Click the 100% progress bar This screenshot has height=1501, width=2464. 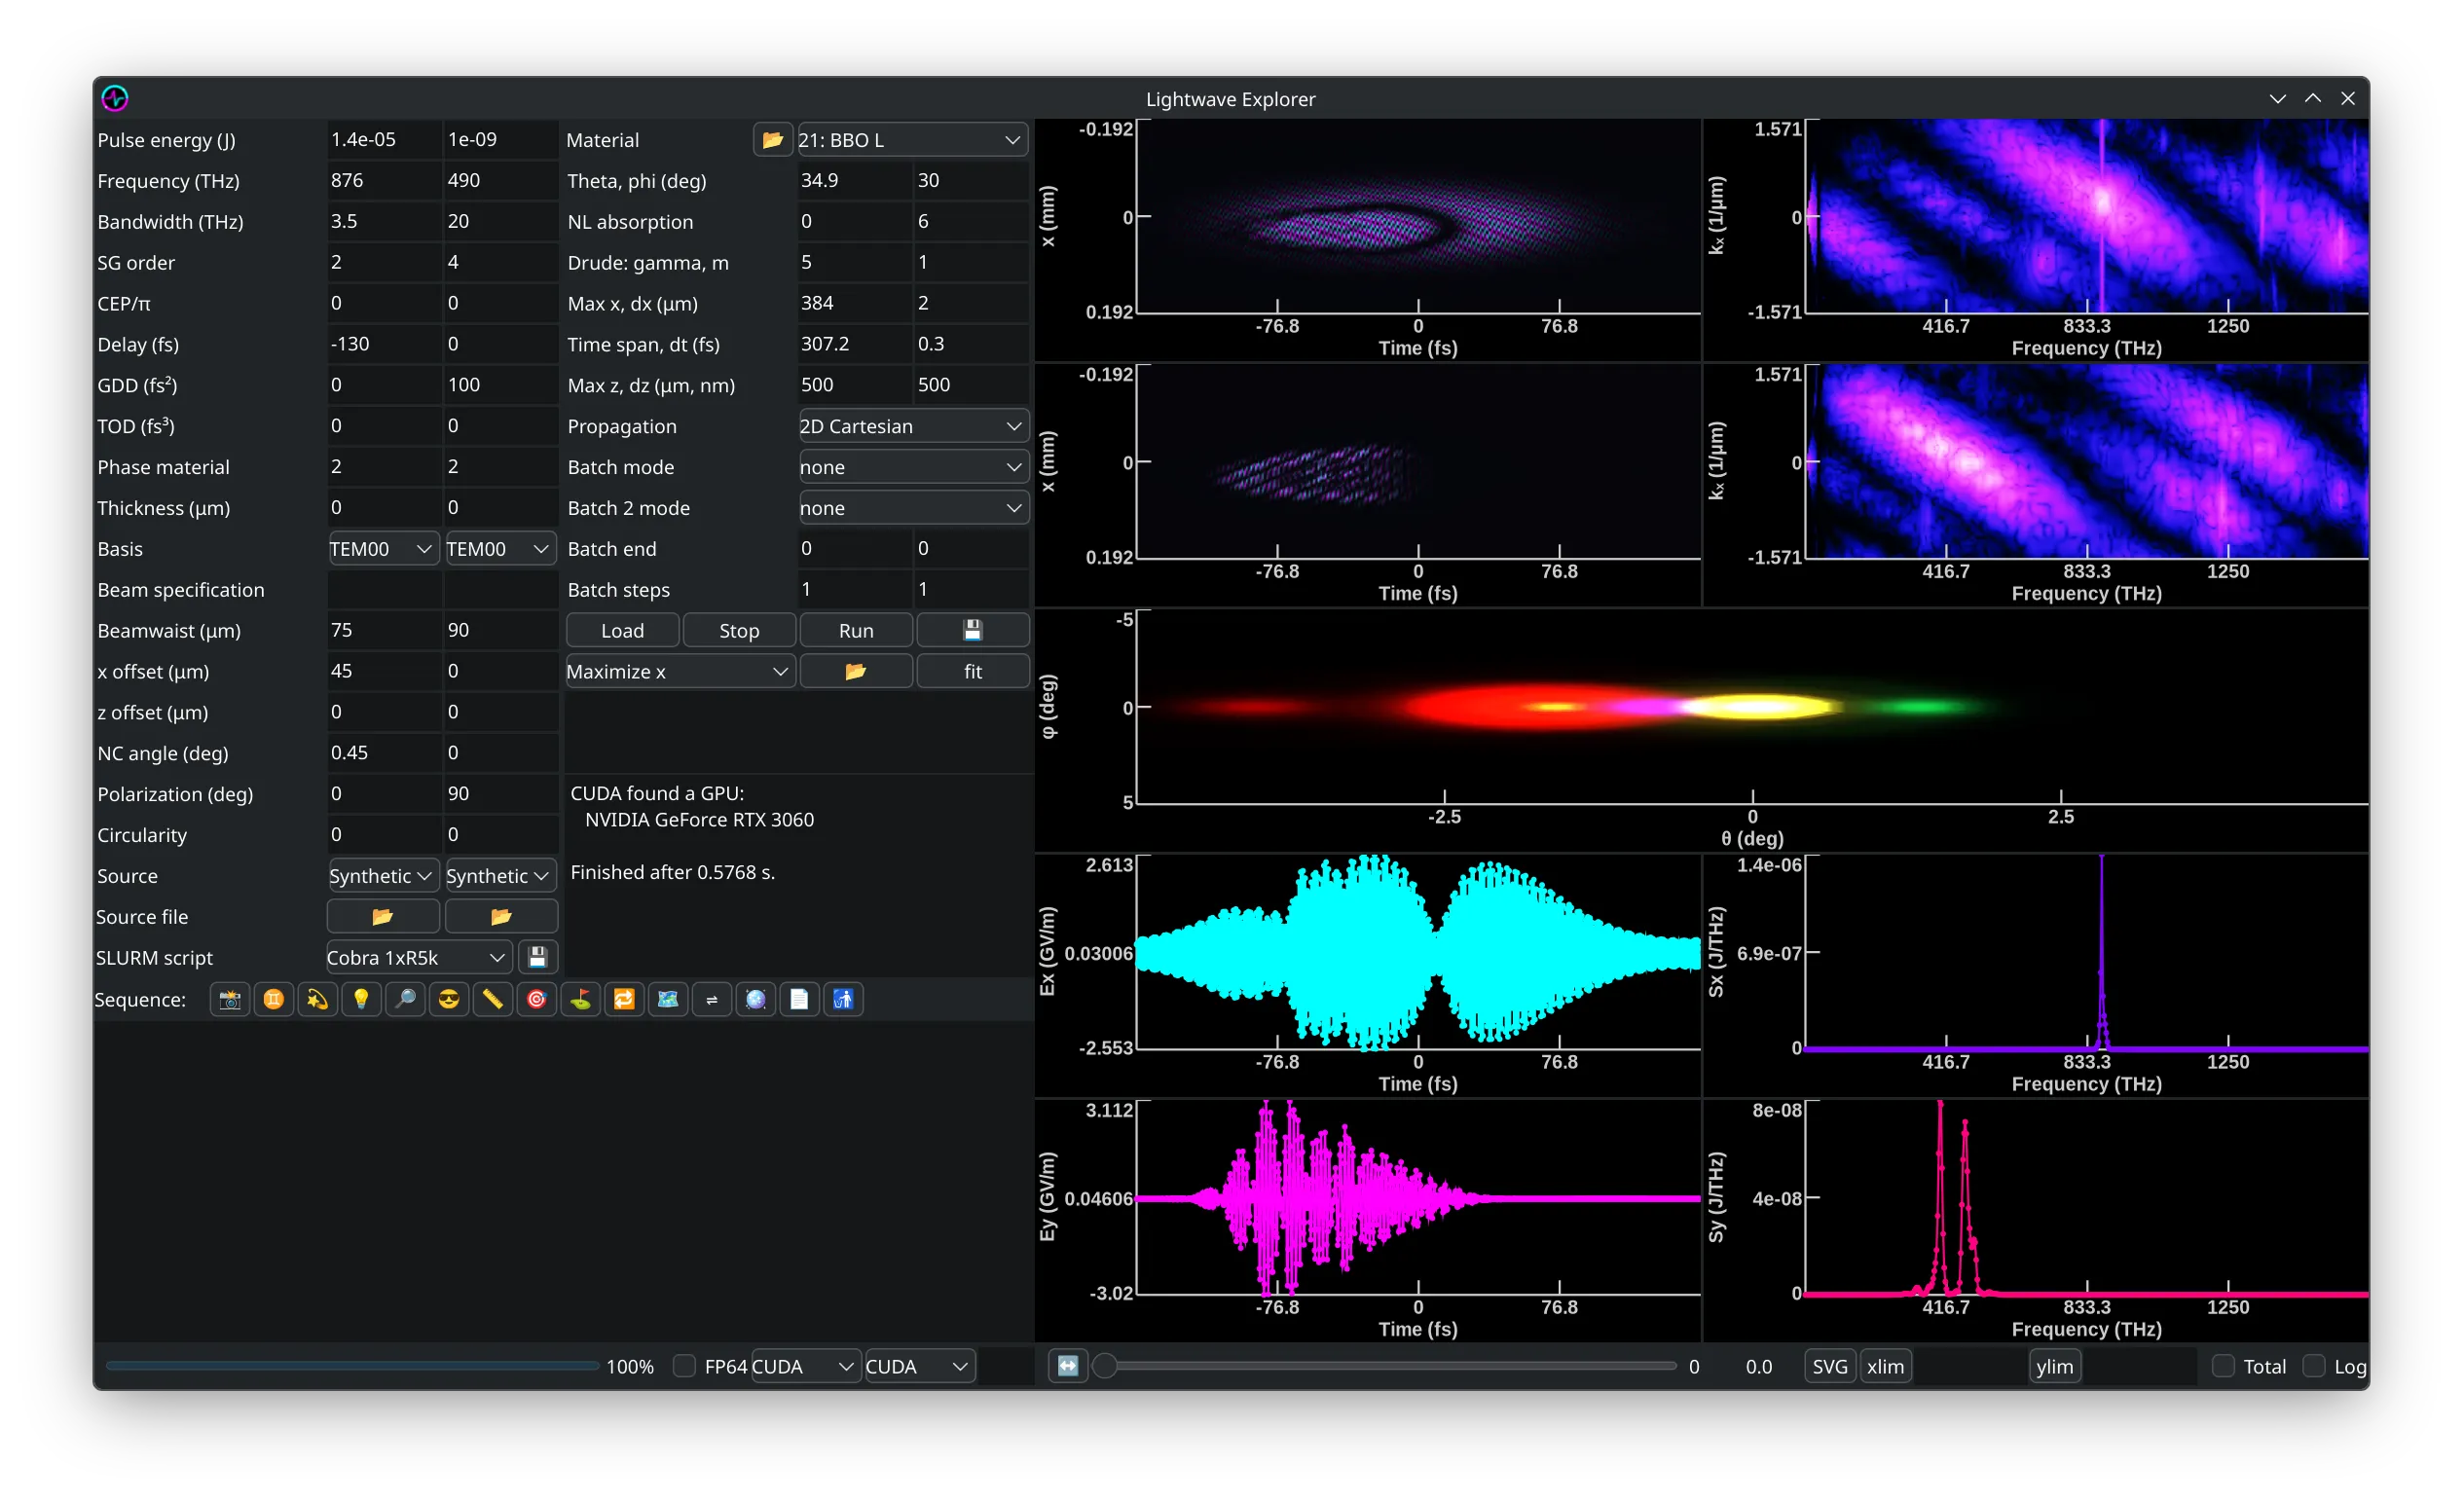tap(352, 1366)
